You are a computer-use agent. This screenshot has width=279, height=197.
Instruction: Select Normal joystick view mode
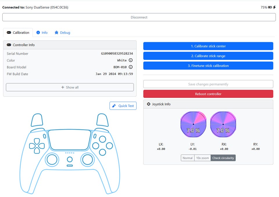tap(187, 158)
